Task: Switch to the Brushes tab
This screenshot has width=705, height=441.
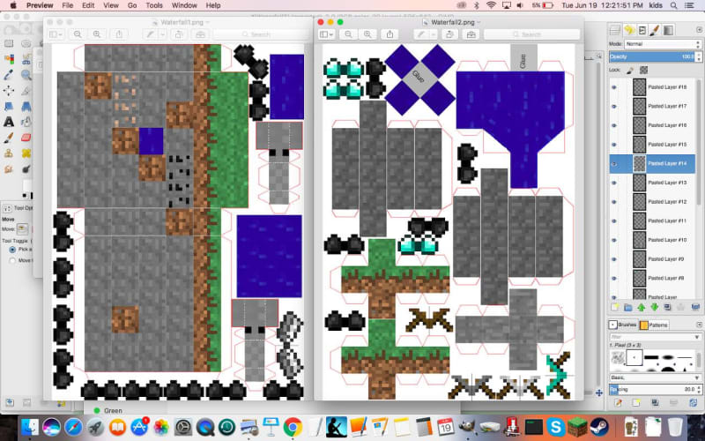Action: point(623,325)
